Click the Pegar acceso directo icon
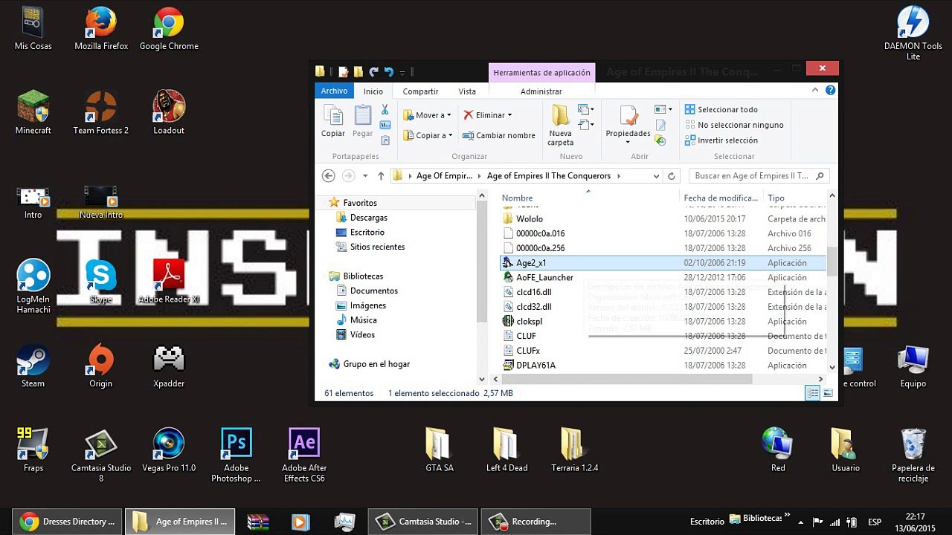This screenshot has height=535, width=952. point(385,140)
